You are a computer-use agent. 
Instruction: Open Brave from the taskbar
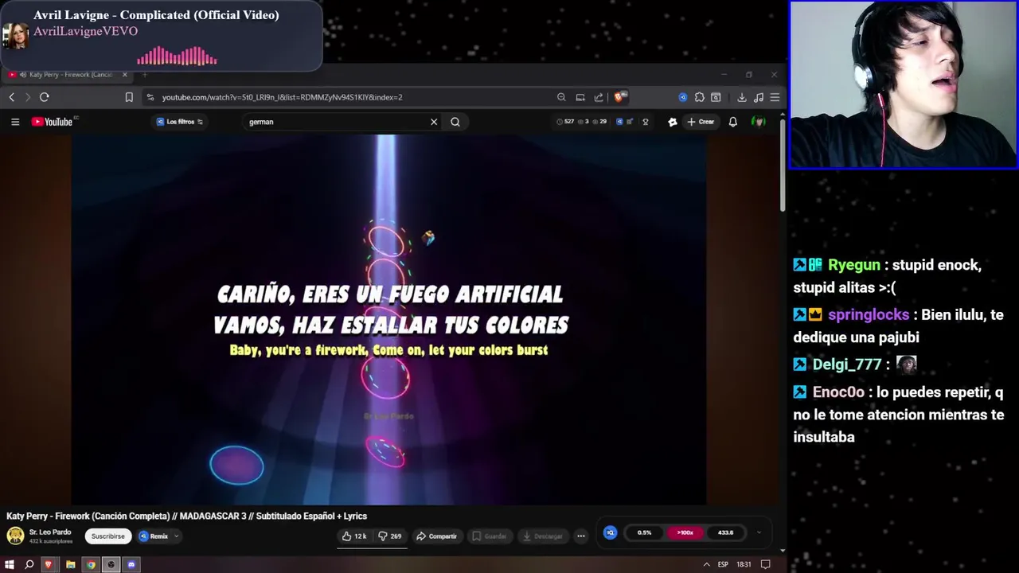(49, 564)
